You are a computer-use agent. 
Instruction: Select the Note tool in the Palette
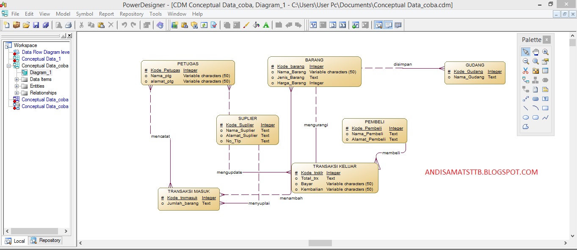545,89
